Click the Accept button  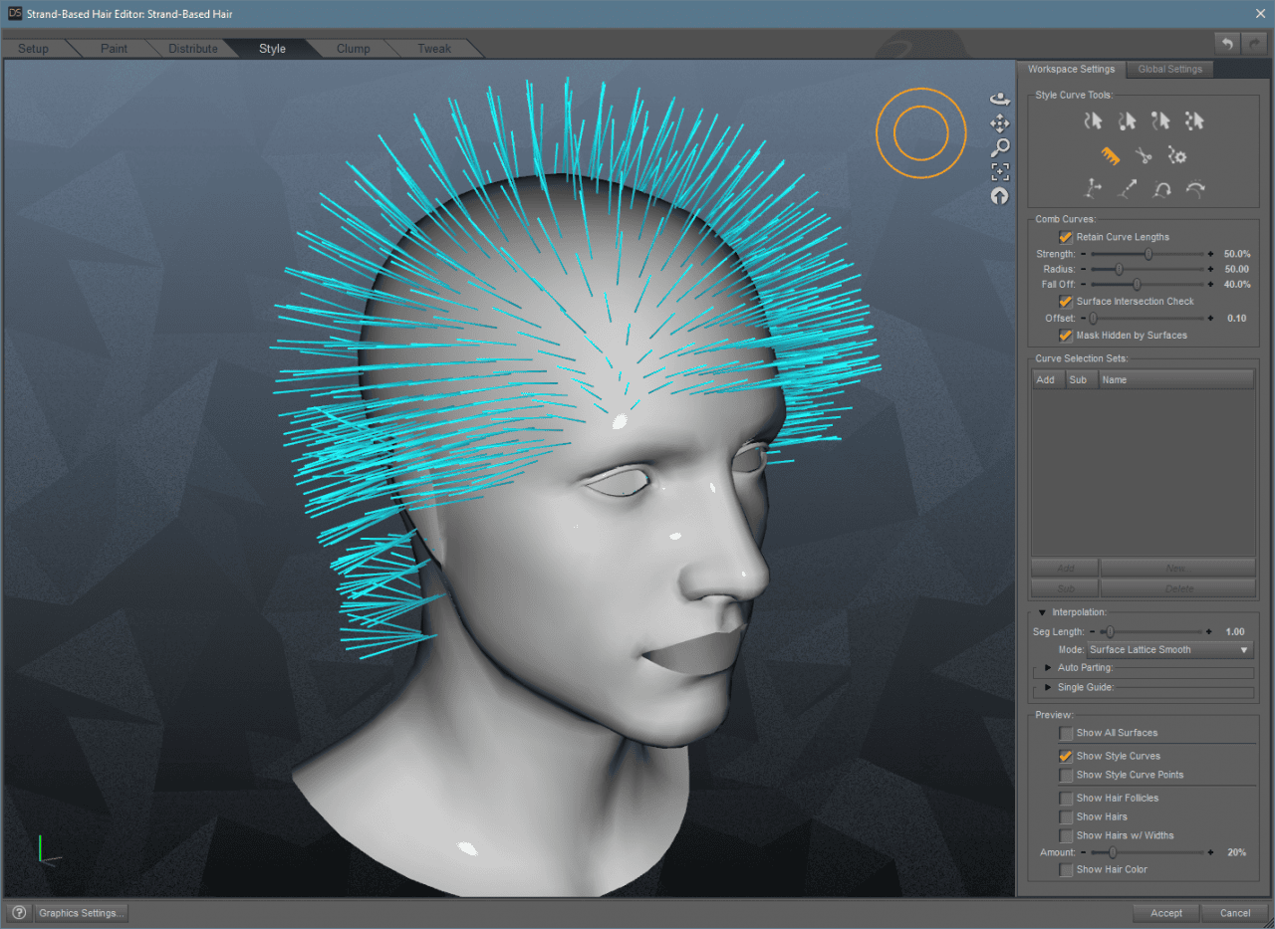coord(1165,912)
